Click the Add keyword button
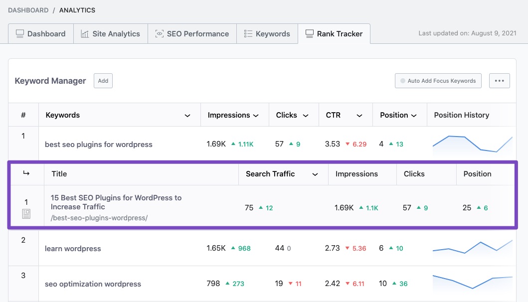528x302 pixels. coord(103,81)
